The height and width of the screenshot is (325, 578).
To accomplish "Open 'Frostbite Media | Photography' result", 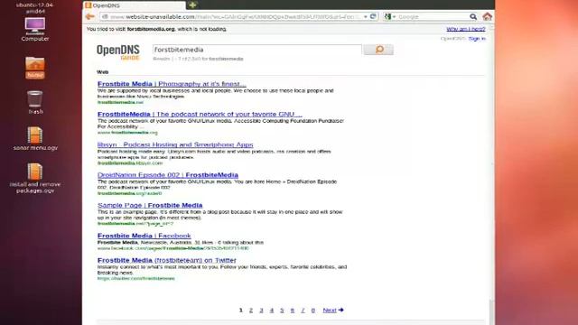I will tap(172, 84).
